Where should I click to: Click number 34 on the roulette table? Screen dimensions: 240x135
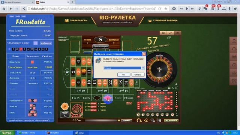(x=131, y=82)
